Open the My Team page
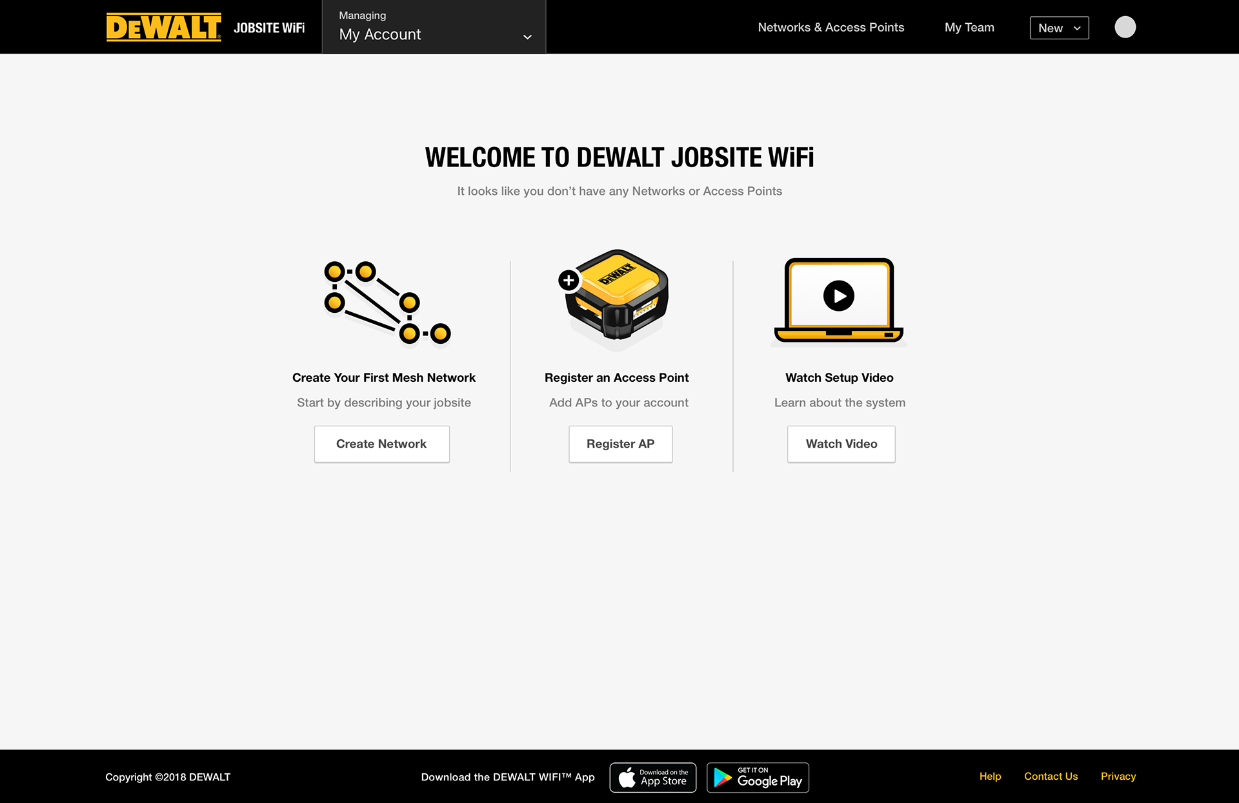 pyautogui.click(x=969, y=27)
